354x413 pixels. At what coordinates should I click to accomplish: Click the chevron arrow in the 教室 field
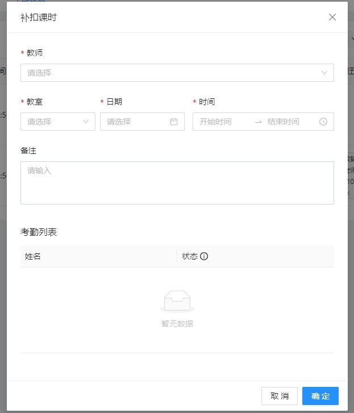pos(86,122)
